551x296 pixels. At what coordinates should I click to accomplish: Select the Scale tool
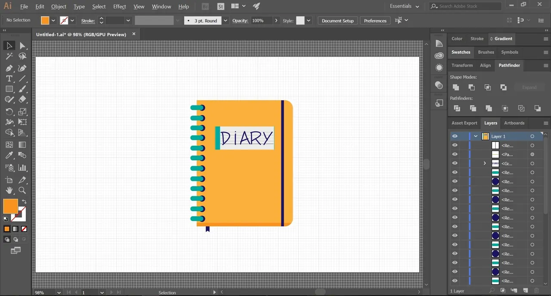coord(22,112)
